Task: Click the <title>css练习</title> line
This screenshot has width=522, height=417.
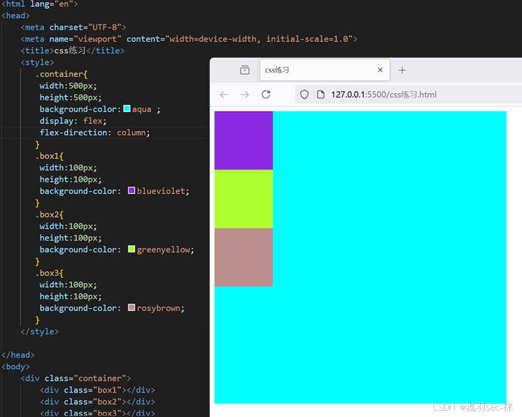Action: click(x=72, y=50)
